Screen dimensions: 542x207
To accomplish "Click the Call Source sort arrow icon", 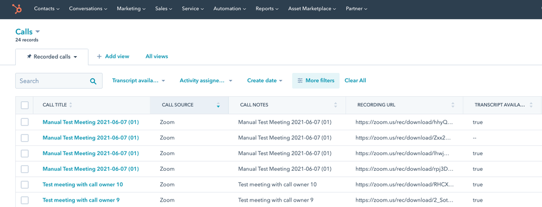I will (218, 105).
